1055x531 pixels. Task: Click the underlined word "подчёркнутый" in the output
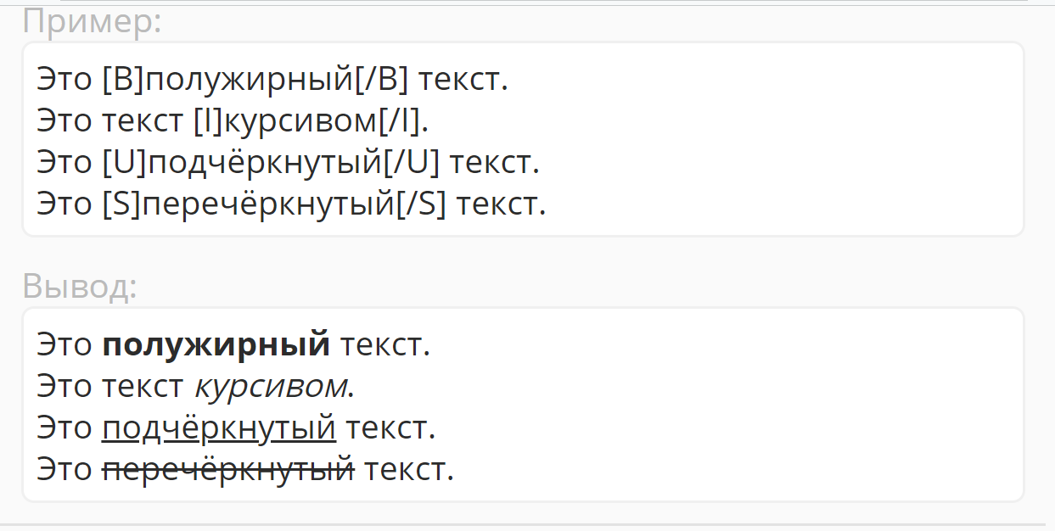(x=219, y=428)
